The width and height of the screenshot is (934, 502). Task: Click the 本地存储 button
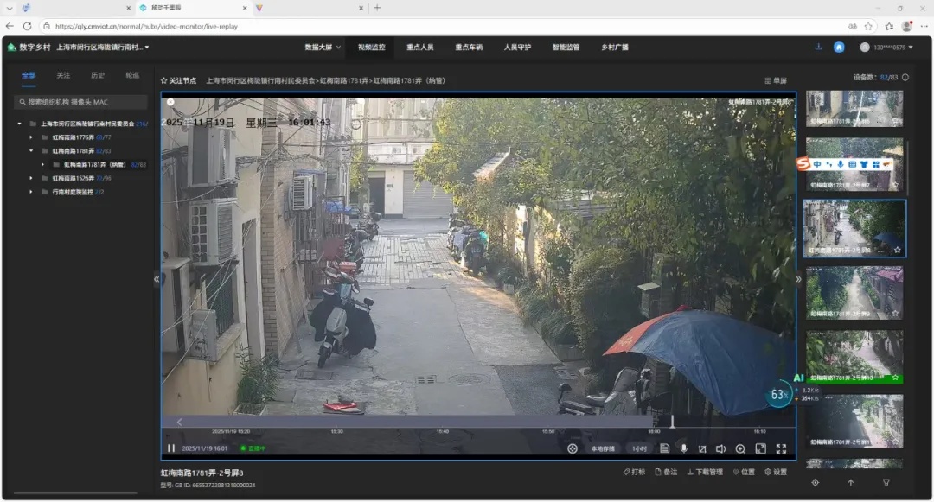point(603,448)
